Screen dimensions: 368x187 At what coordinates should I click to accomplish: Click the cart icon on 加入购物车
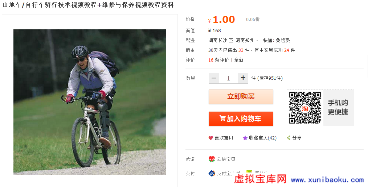click(x=222, y=119)
